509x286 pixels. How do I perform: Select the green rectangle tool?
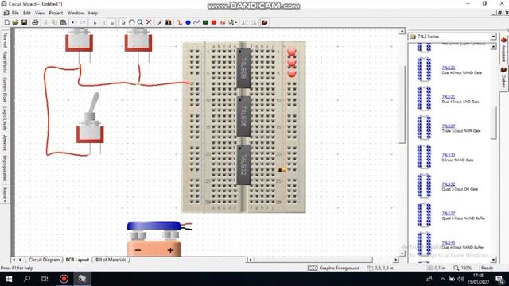pos(205,22)
